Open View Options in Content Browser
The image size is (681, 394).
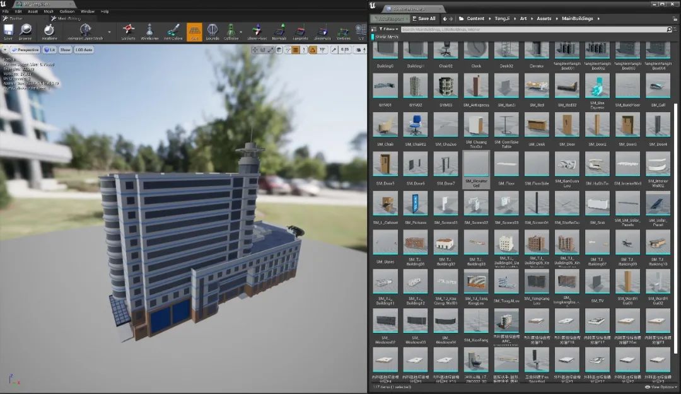pos(661,387)
